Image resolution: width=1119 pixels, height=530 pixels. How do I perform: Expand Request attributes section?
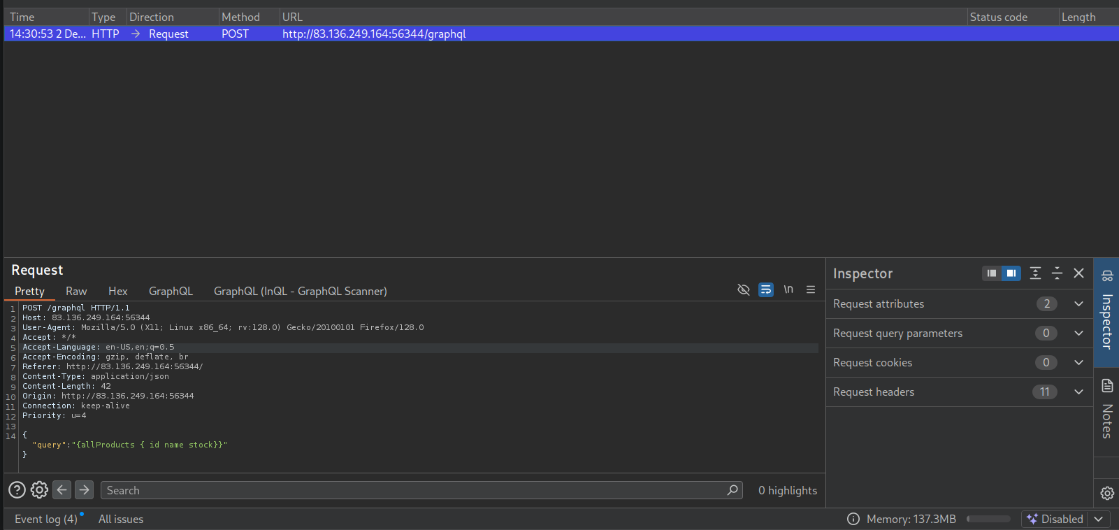pyautogui.click(x=1078, y=303)
